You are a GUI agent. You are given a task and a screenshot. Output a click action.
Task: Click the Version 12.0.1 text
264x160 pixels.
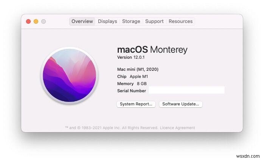click(131, 57)
